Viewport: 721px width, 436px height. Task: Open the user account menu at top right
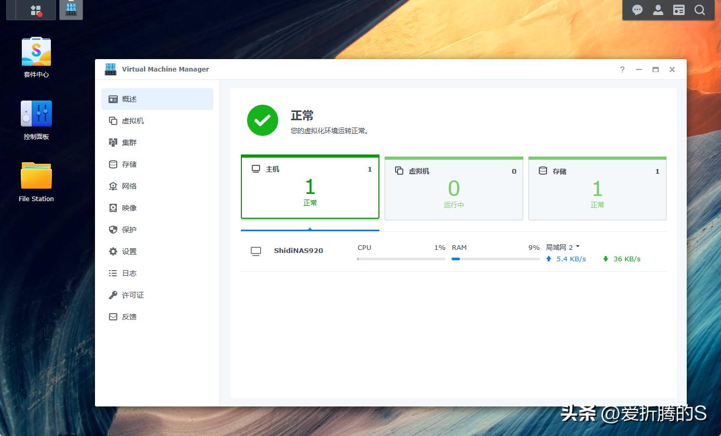658,10
